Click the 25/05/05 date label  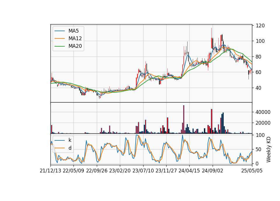click(x=252, y=171)
